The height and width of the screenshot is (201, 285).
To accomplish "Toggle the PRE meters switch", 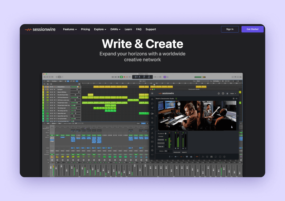I will pos(166,151).
